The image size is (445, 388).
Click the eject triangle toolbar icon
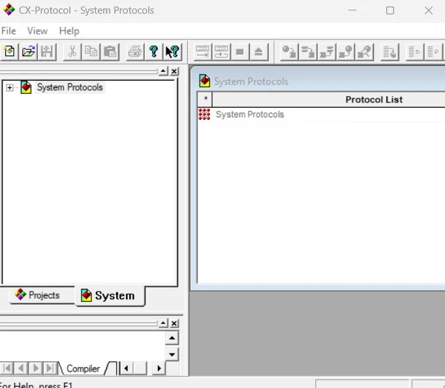coord(258,52)
